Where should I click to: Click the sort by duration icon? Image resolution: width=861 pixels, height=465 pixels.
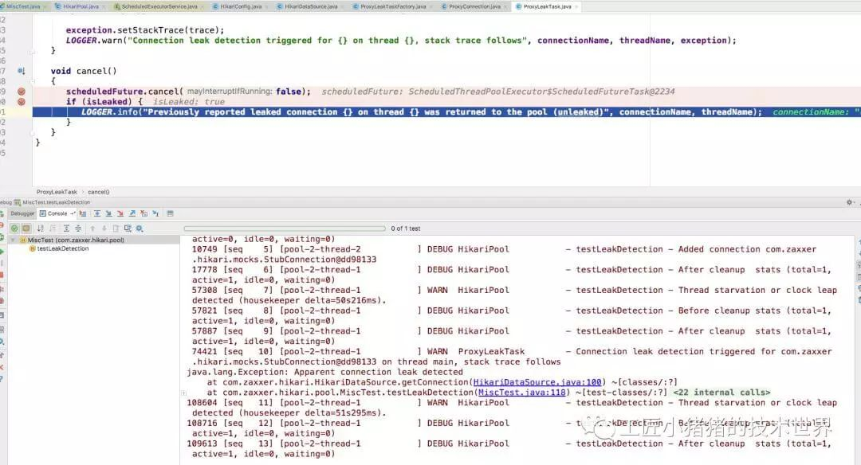pyautogui.click(x=53, y=228)
